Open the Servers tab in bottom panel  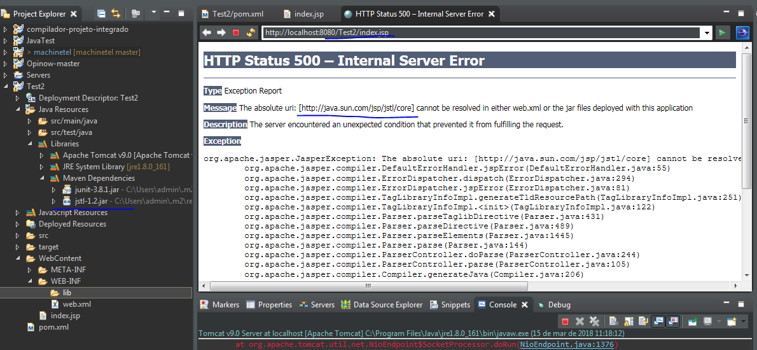pos(317,305)
